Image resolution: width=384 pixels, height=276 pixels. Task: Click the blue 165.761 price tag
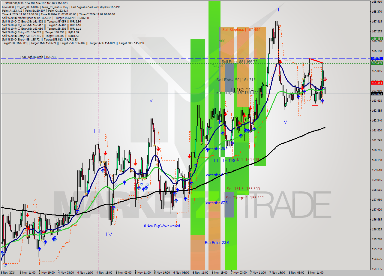pos(377,58)
